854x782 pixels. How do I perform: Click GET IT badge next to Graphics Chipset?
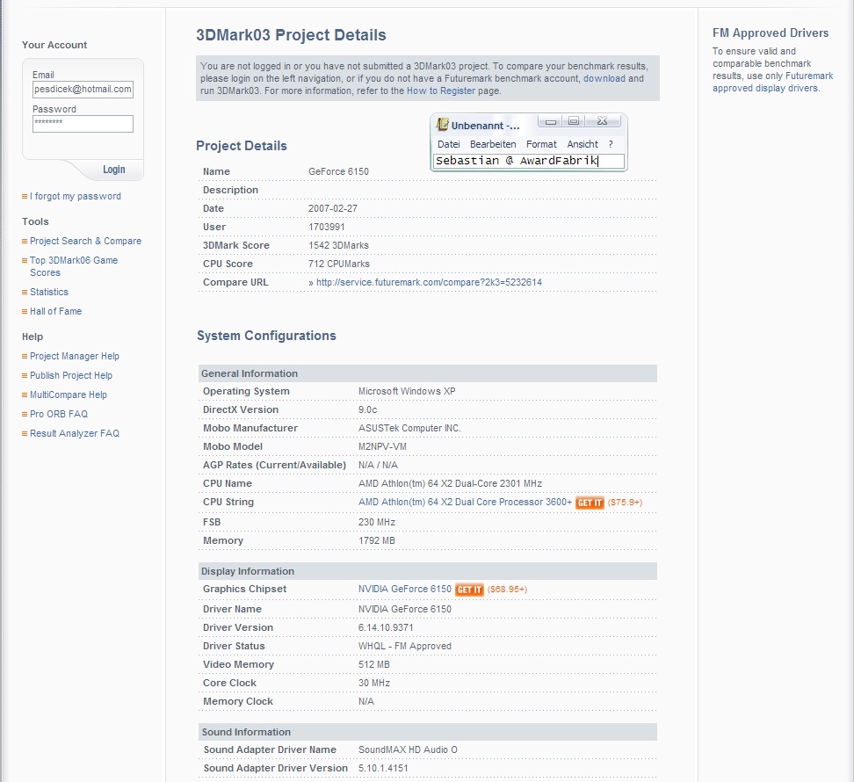coord(469,590)
